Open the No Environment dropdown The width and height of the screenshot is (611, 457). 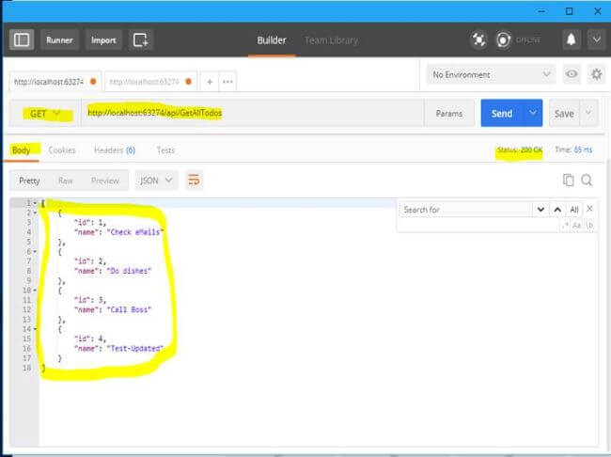[x=492, y=74]
